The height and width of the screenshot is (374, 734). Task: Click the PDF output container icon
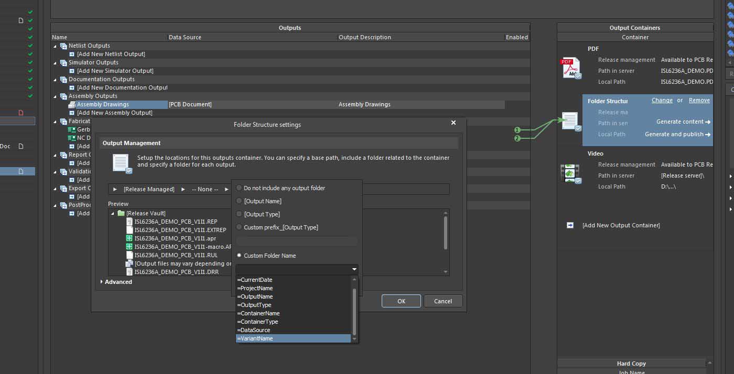tap(571, 68)
